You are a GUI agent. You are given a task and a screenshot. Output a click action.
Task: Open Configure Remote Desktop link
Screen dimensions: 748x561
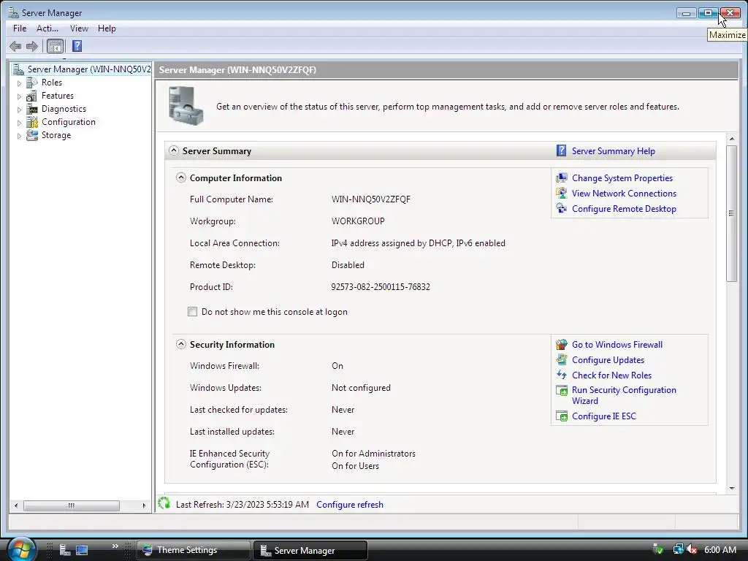[624, 208]
